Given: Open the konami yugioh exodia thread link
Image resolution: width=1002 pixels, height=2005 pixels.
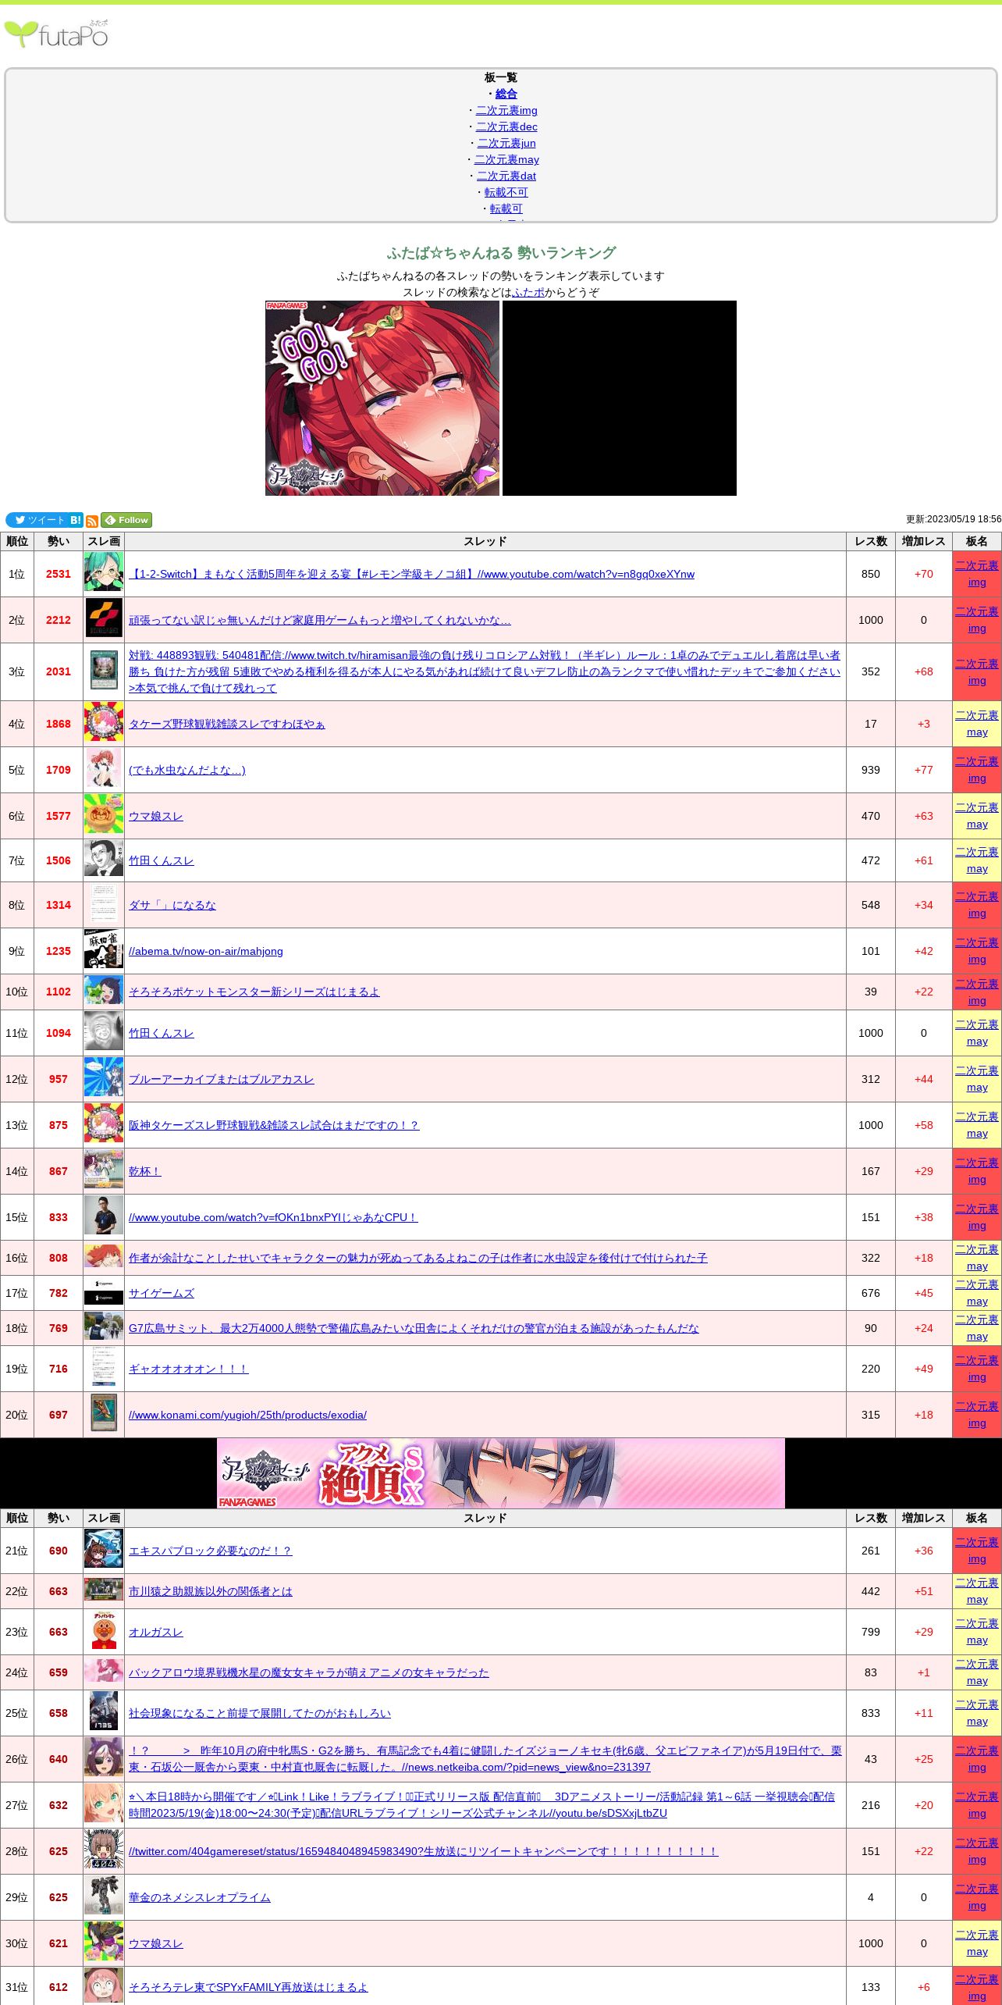Looking at the screenshot, I should coord(247,1415).
